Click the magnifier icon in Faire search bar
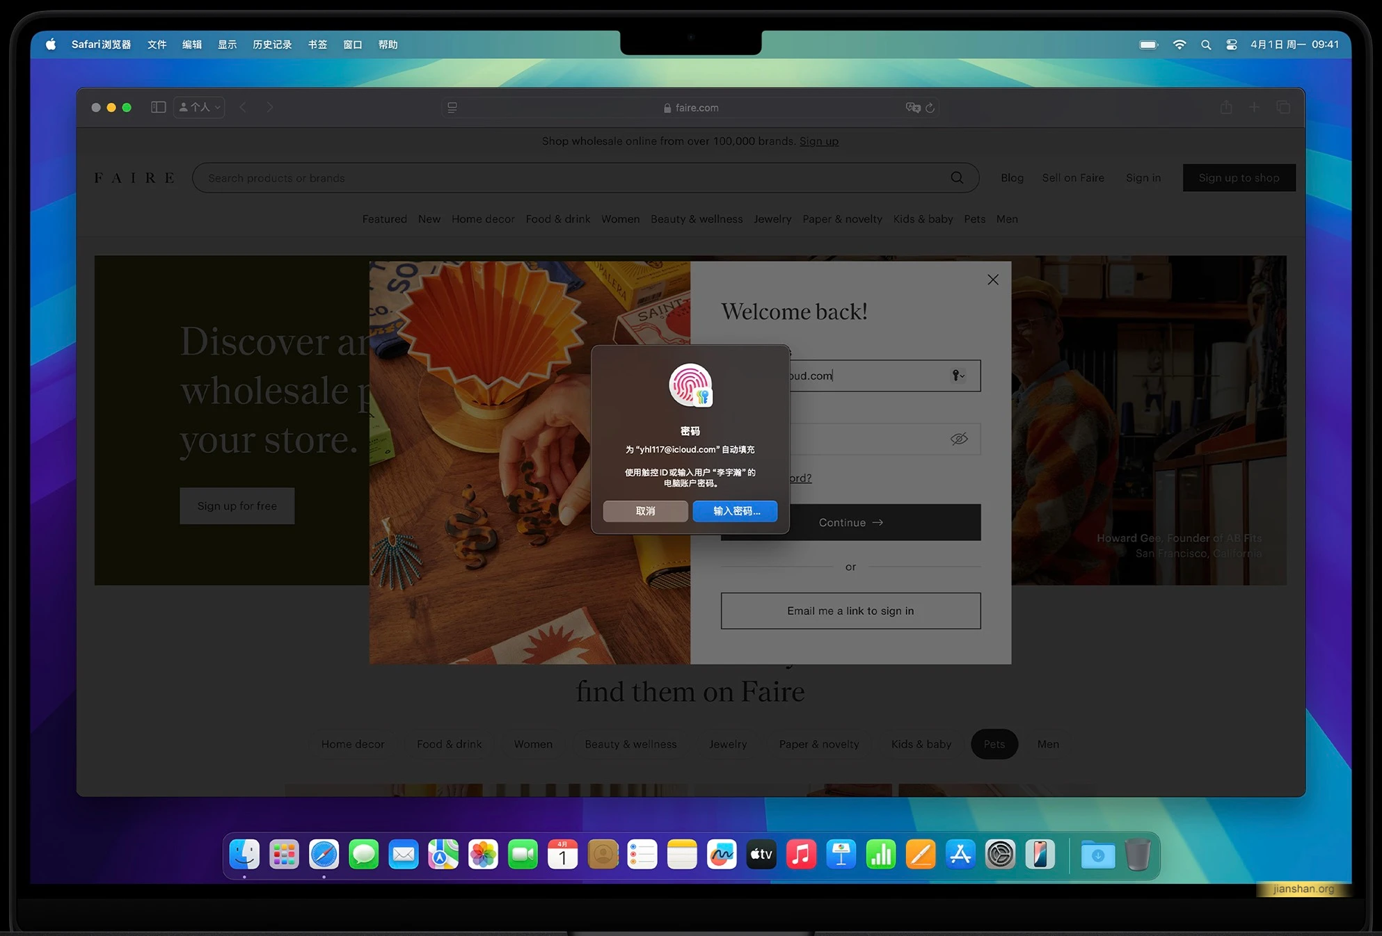 (x=957, y=177)
